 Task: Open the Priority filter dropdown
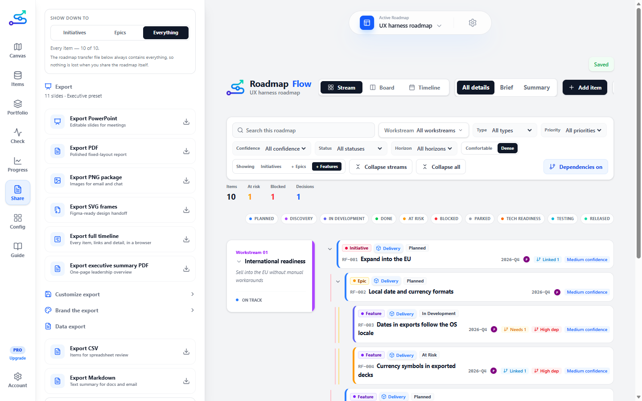[573, 131]
